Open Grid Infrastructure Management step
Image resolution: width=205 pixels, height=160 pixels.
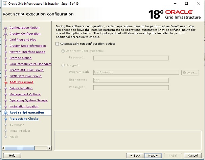point(30,64)
